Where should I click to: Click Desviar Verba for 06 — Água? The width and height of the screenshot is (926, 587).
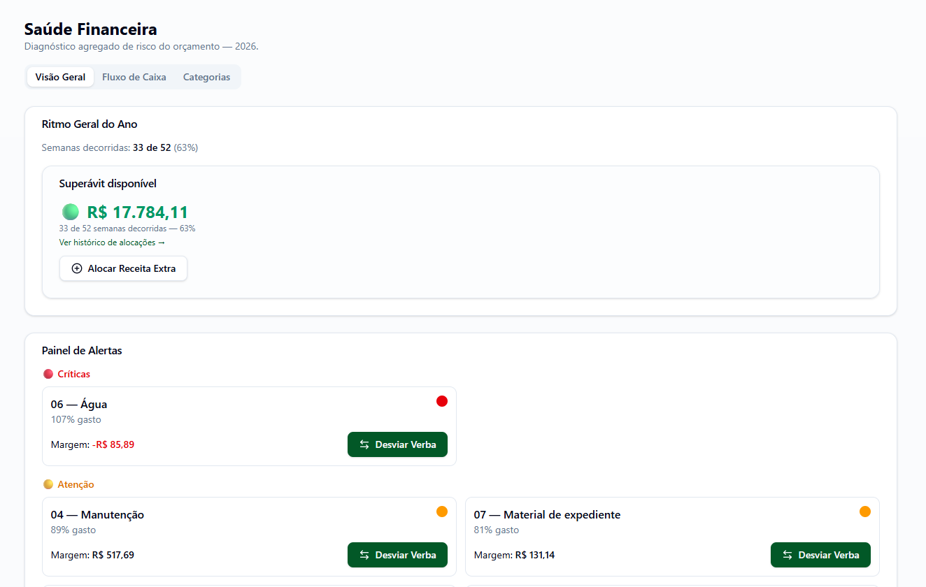coord(397,444)
